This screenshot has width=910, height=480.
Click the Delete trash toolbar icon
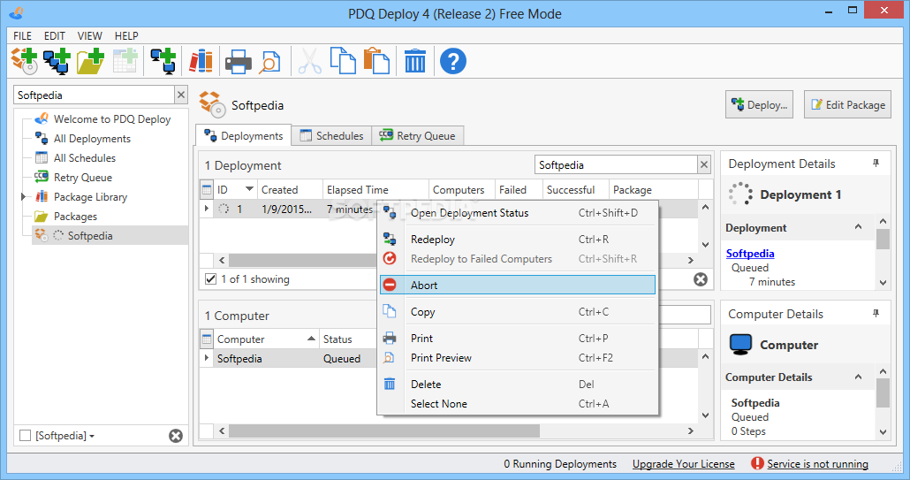click(415, 61)
